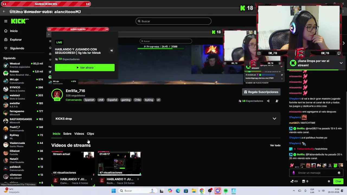347x195 pixels.
Task: Open the 01:48:17 video thumbnail
Action: pyautogui.click(x=120, y=163)
